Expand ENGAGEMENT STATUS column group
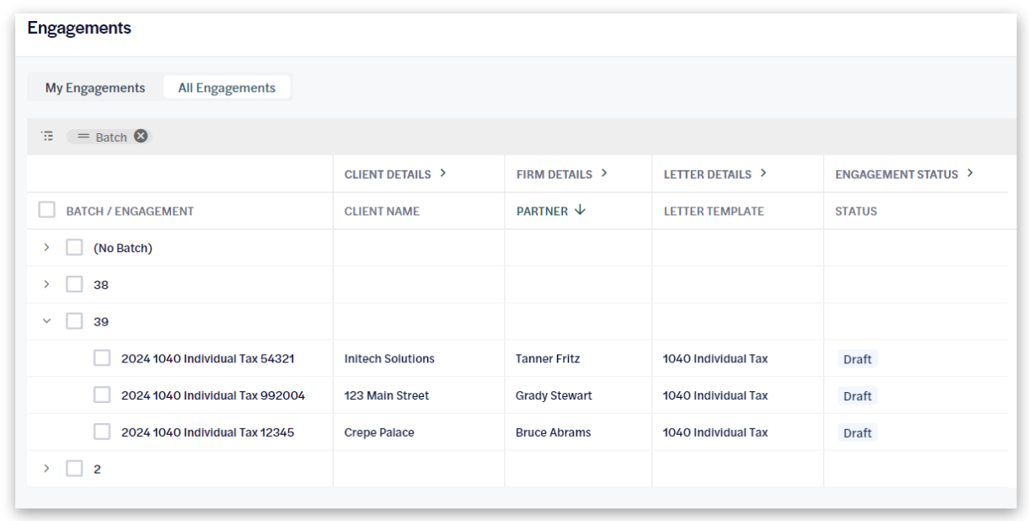This screenshot has height=521, width=1029. pyautogui.click(x=970, y=174)
